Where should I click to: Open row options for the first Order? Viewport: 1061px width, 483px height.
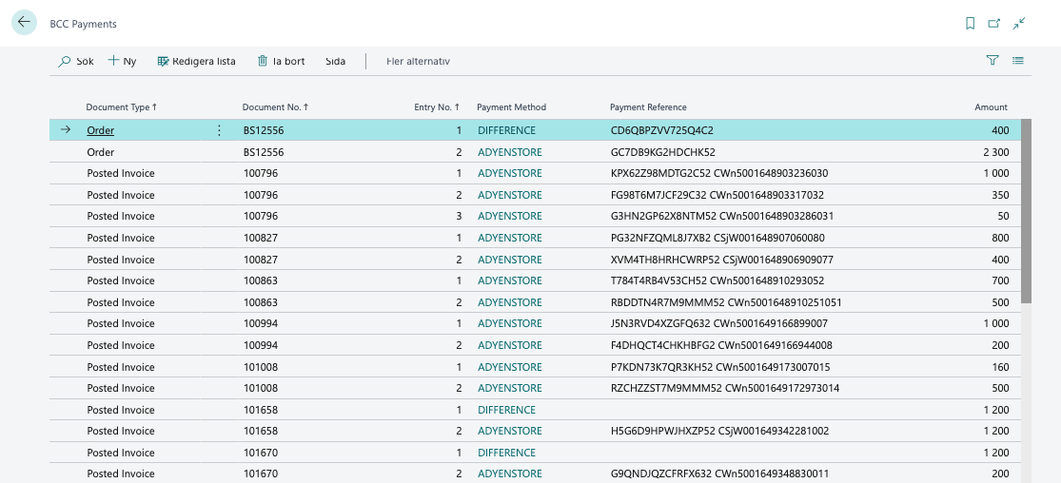(x=219, y=130)
